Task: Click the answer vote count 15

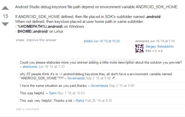Action: pyautogui.click(x=5, y=16)
